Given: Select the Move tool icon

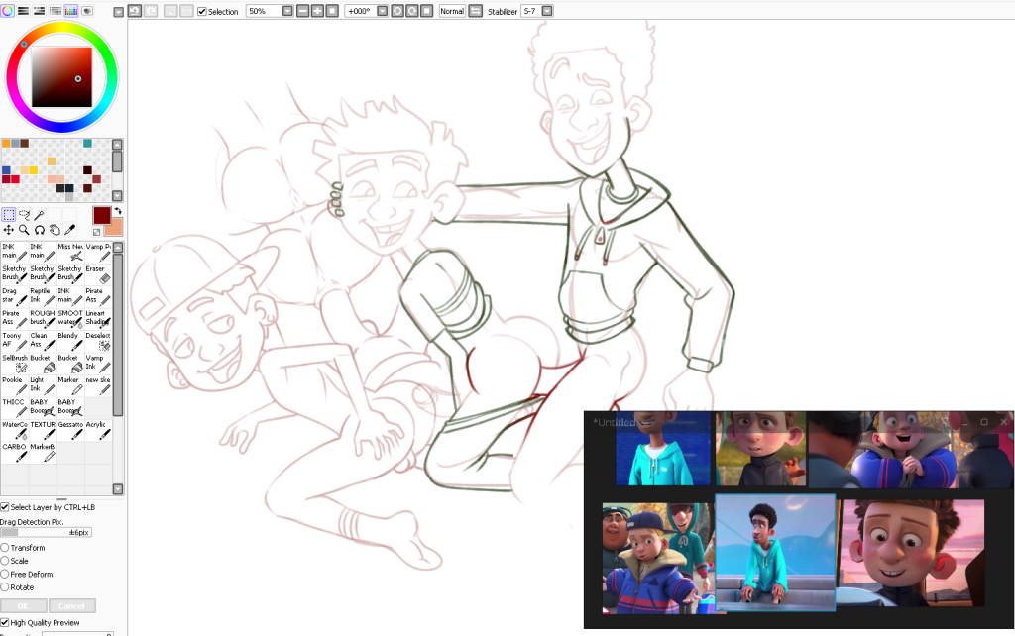Looking at the screenshot, I should coord(8,230).
